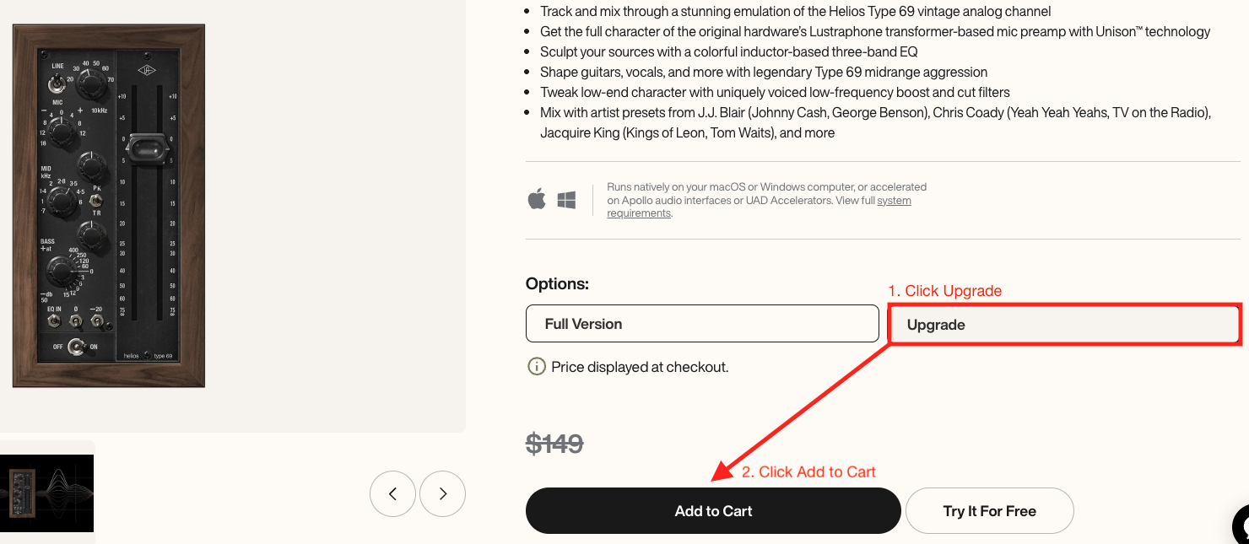Open the chat bubble widget

1241,524
